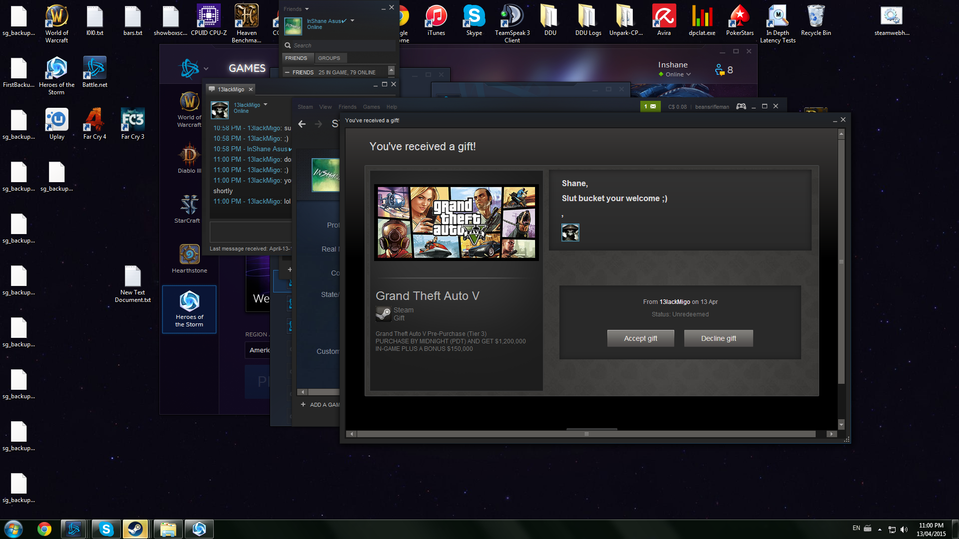The image size is (959, 539).
Task: Click scroll down arrow in gift window
Action: [x=841, y=425]
